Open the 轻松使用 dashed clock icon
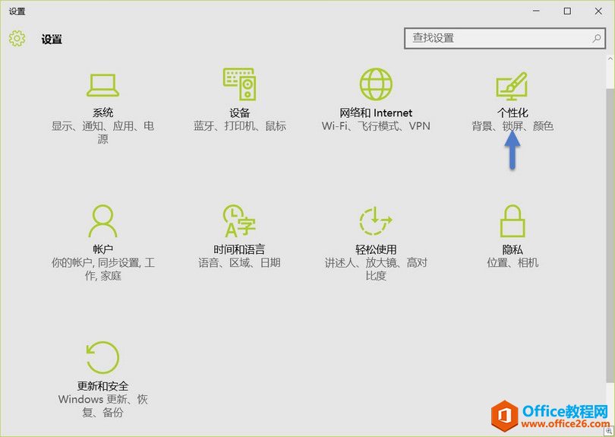615x437 pixels. 375,220
